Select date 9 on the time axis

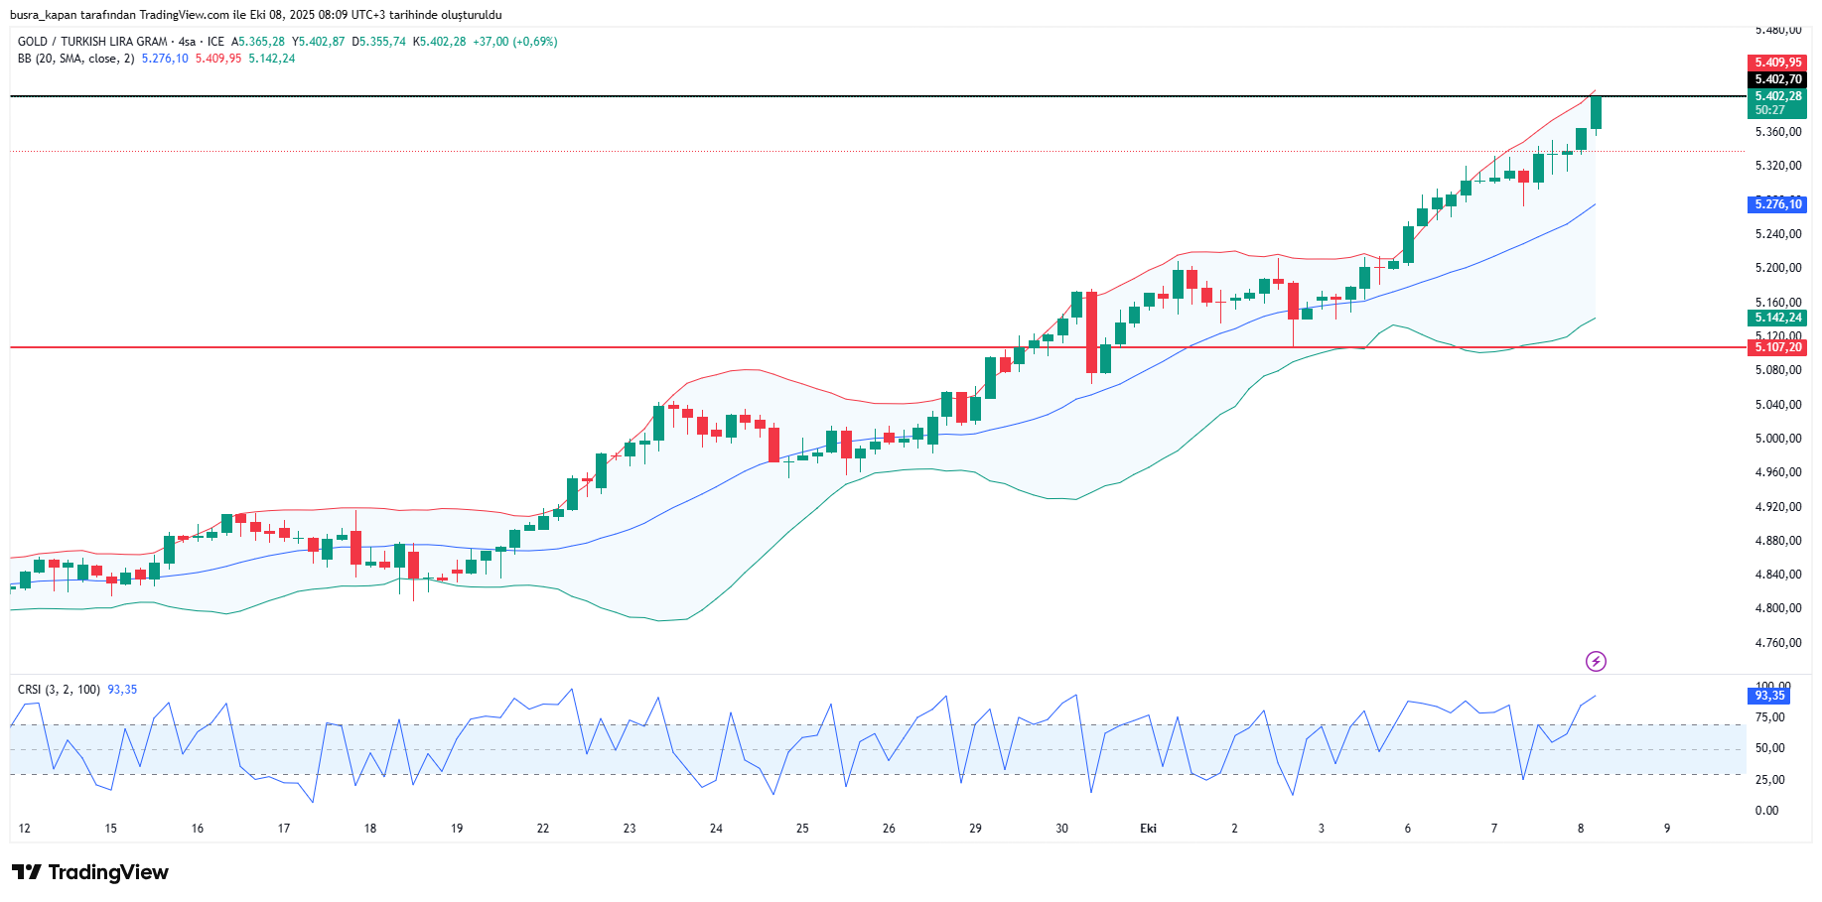(x=1667, y=829)
